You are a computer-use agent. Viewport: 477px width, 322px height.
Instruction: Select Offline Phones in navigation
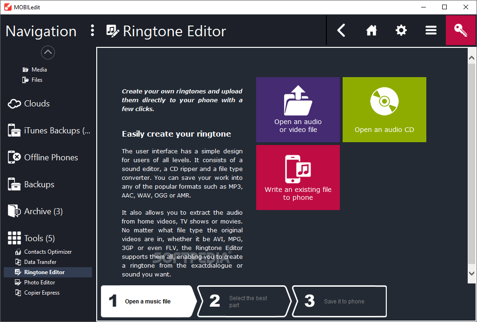point(51,158)
